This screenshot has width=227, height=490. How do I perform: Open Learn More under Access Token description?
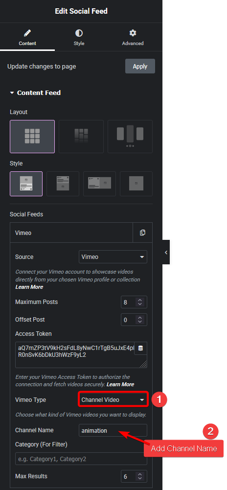120,384
